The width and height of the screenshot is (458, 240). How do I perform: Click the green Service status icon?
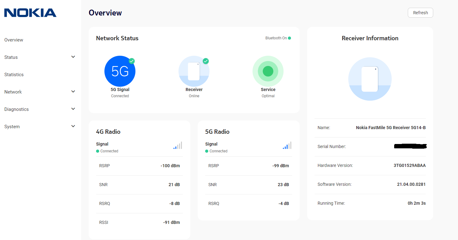click(x=268, y=71)
